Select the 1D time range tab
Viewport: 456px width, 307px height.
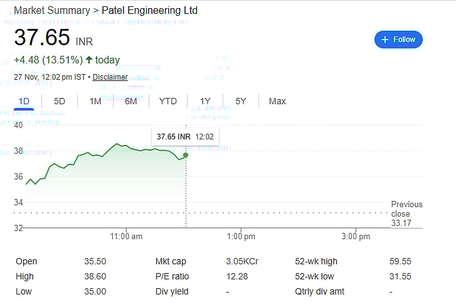point(24,101)
